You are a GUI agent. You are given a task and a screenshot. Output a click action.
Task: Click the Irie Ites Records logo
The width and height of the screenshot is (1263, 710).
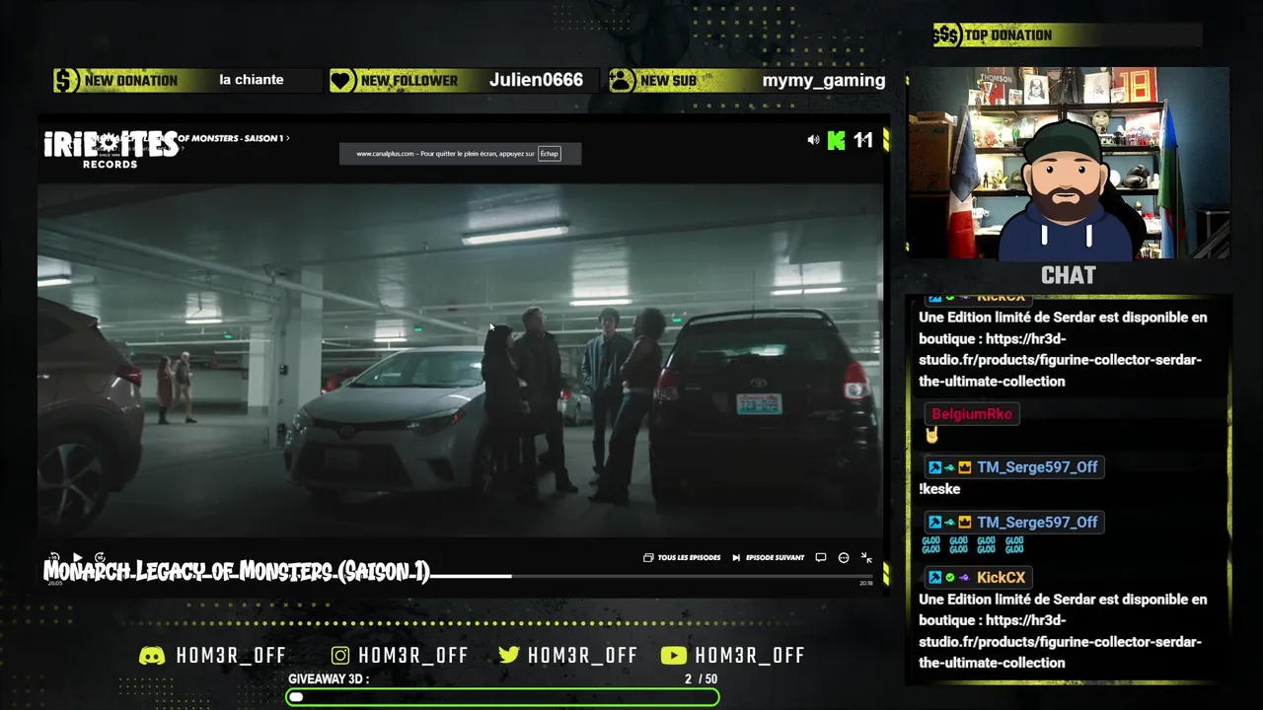[x=111, y=149]
